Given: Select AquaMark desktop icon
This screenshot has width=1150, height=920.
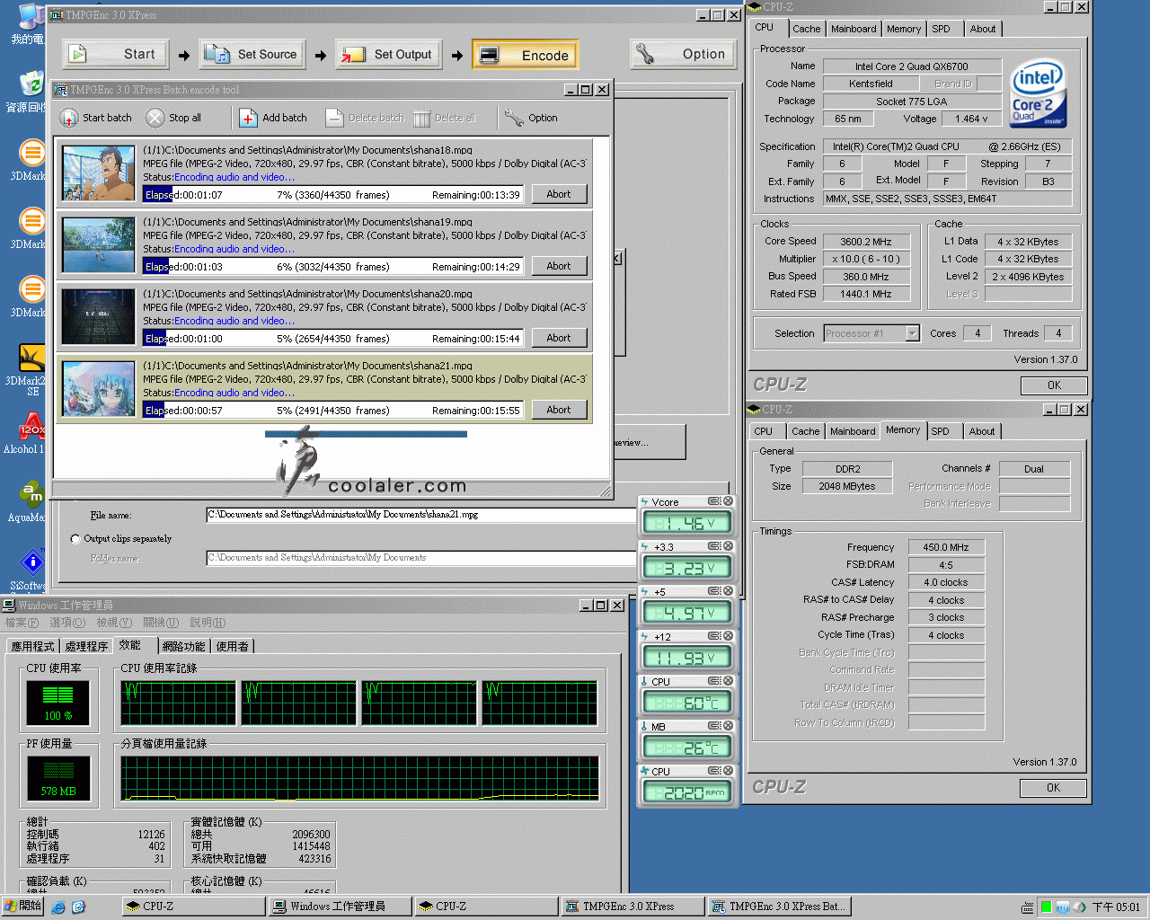Looking at the screenshot, I should [31, 502].
